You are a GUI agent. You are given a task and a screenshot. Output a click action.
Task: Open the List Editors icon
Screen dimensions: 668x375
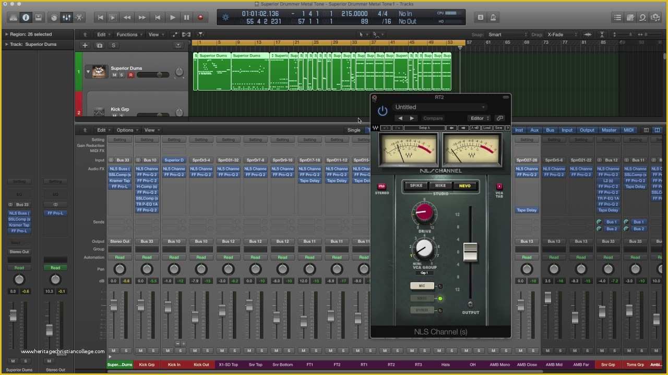click(x=618, y=17)
